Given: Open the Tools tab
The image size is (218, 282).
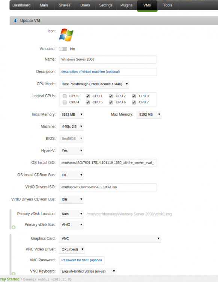Looking at the screenshot, I should pos(168,5).
